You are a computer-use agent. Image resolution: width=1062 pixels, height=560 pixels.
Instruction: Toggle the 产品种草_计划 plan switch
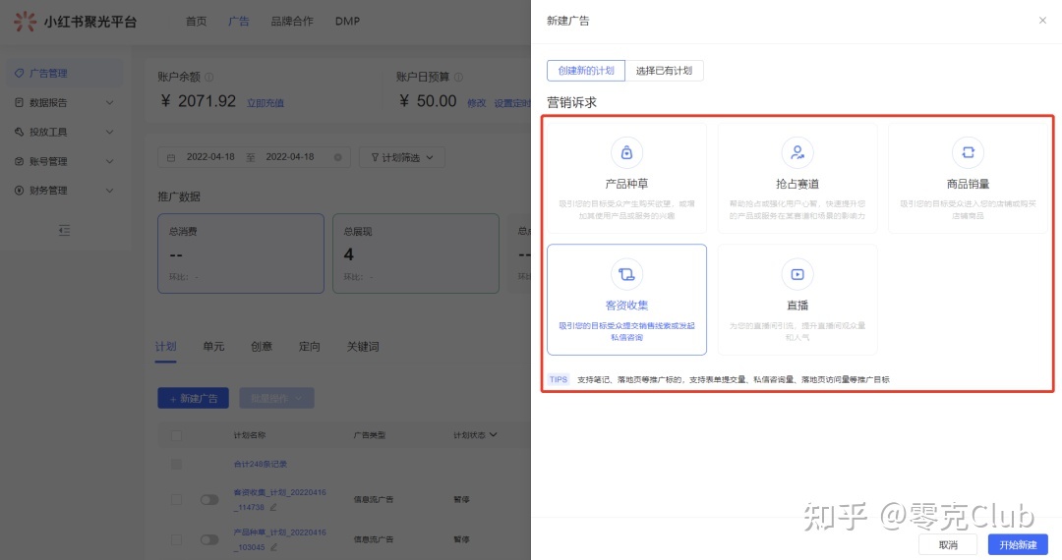click(x=209, y=539)
